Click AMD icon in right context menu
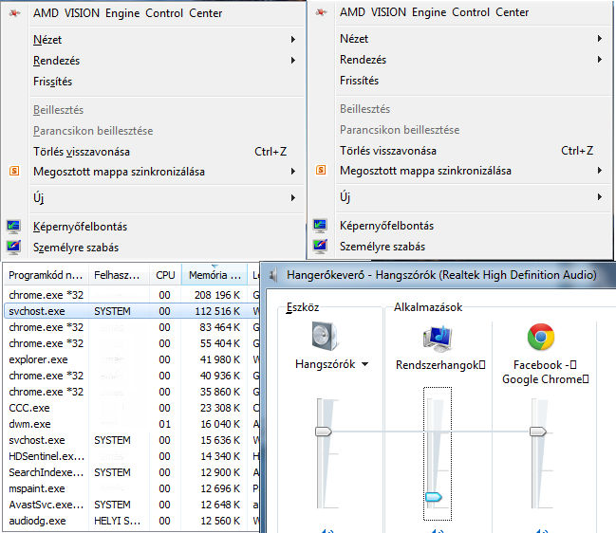This screenshot has height=533, width=616. [x=321, y=12]
